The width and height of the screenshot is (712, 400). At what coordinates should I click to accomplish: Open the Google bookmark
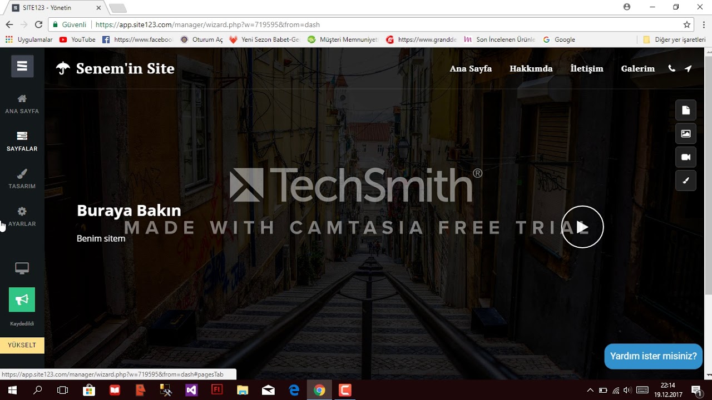click(558, 39)
